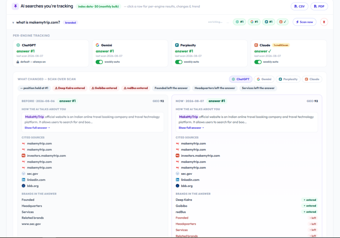Click GEO 92 score in BEFORE panel

coord(158,101)
